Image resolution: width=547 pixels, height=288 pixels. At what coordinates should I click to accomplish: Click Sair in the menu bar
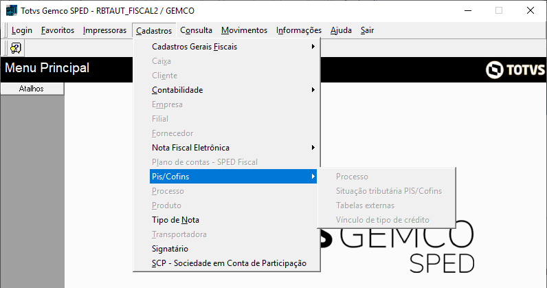tap(367, 30)
